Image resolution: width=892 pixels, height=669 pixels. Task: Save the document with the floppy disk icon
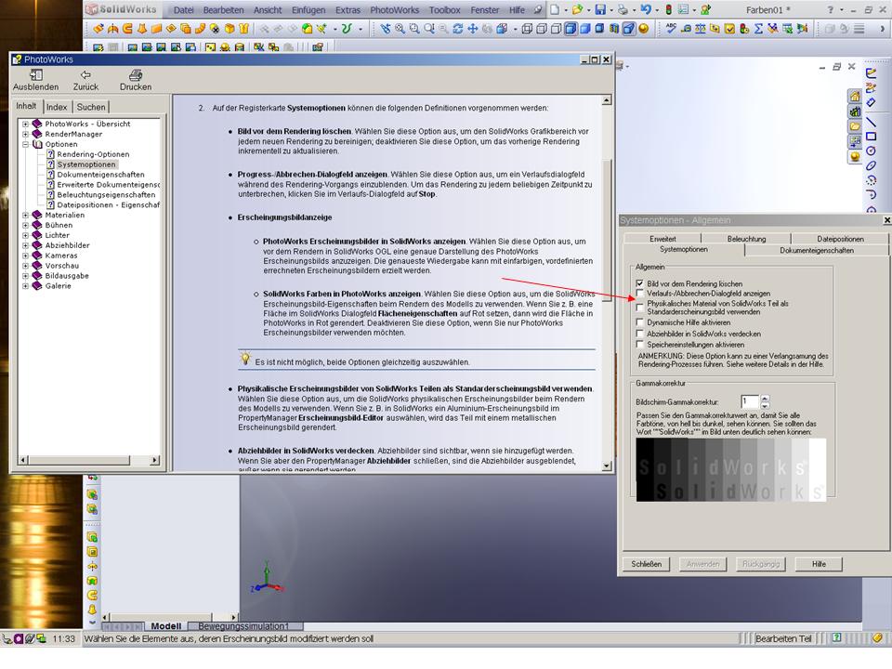pyautogui.click(x=600, y=9)
